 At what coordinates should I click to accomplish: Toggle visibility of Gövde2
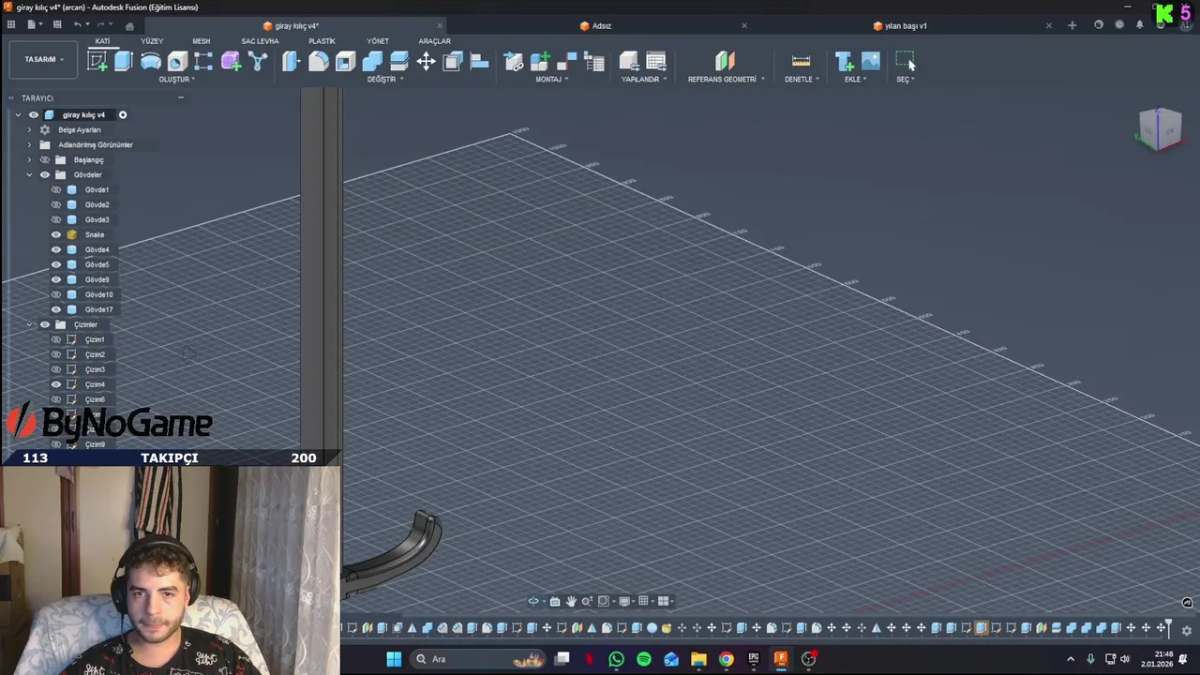pos(56,204)
